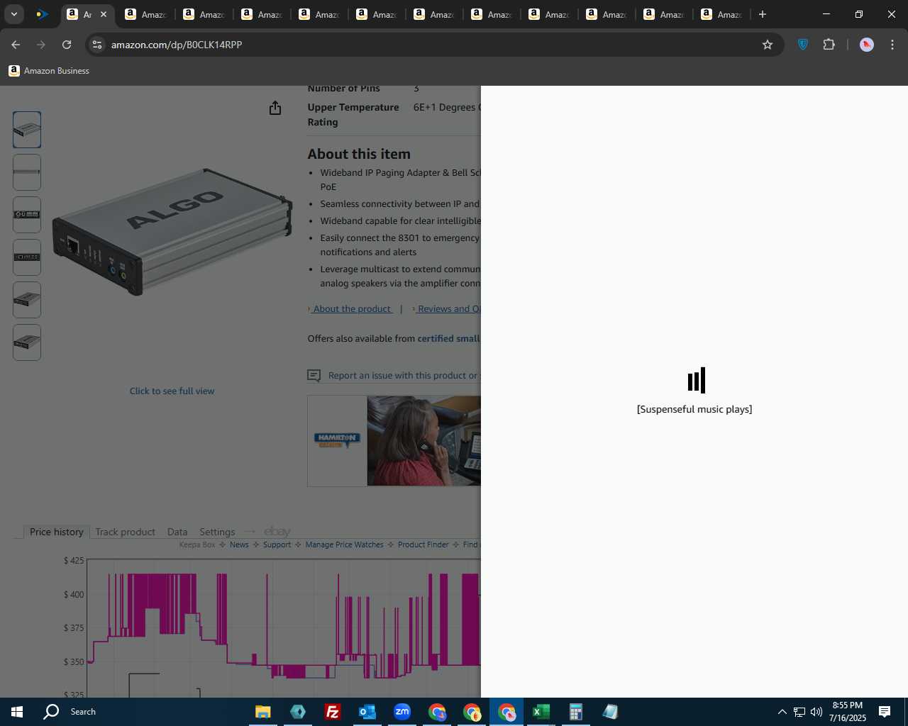The image size is (908, 726).
Task: Click the 'About this item' heading
Action: tap(359, 154)
